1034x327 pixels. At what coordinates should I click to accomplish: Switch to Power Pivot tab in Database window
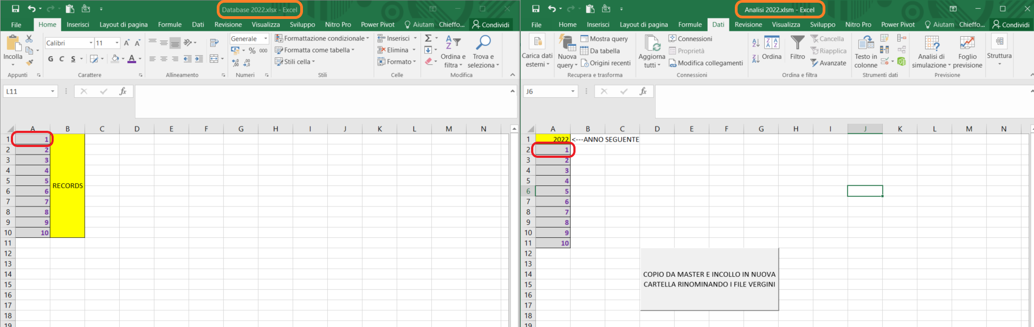(x=378, y=24)
